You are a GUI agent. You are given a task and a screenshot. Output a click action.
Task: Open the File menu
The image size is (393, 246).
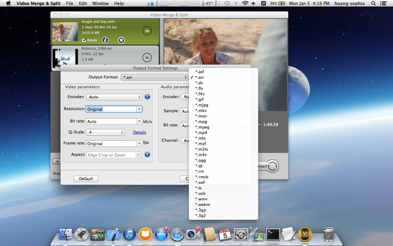point(69,3)
